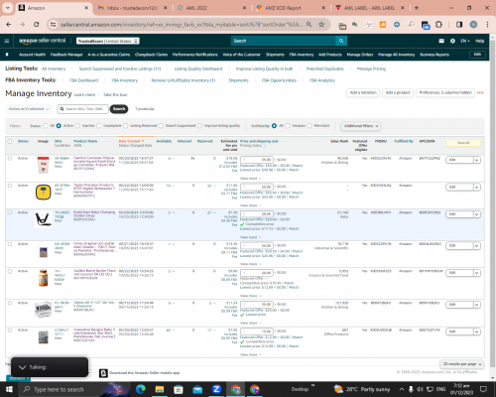Switch to the AMZ EOD Report browser tab
The height and width of the screenshot is (397, 496).
pos(291,8)
